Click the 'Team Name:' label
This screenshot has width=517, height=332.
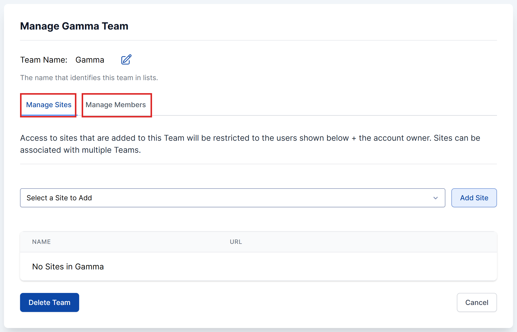click(44, 60)
